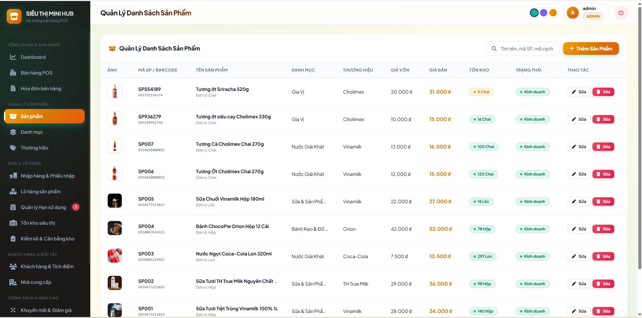Click the Coca-Cola brand cell
The image size is (642, 318).
point(355,256)
